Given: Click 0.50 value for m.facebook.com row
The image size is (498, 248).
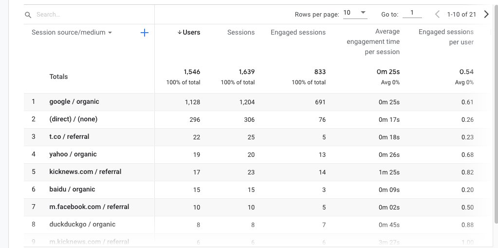Looking at the screenshot, I should [467, 207].
